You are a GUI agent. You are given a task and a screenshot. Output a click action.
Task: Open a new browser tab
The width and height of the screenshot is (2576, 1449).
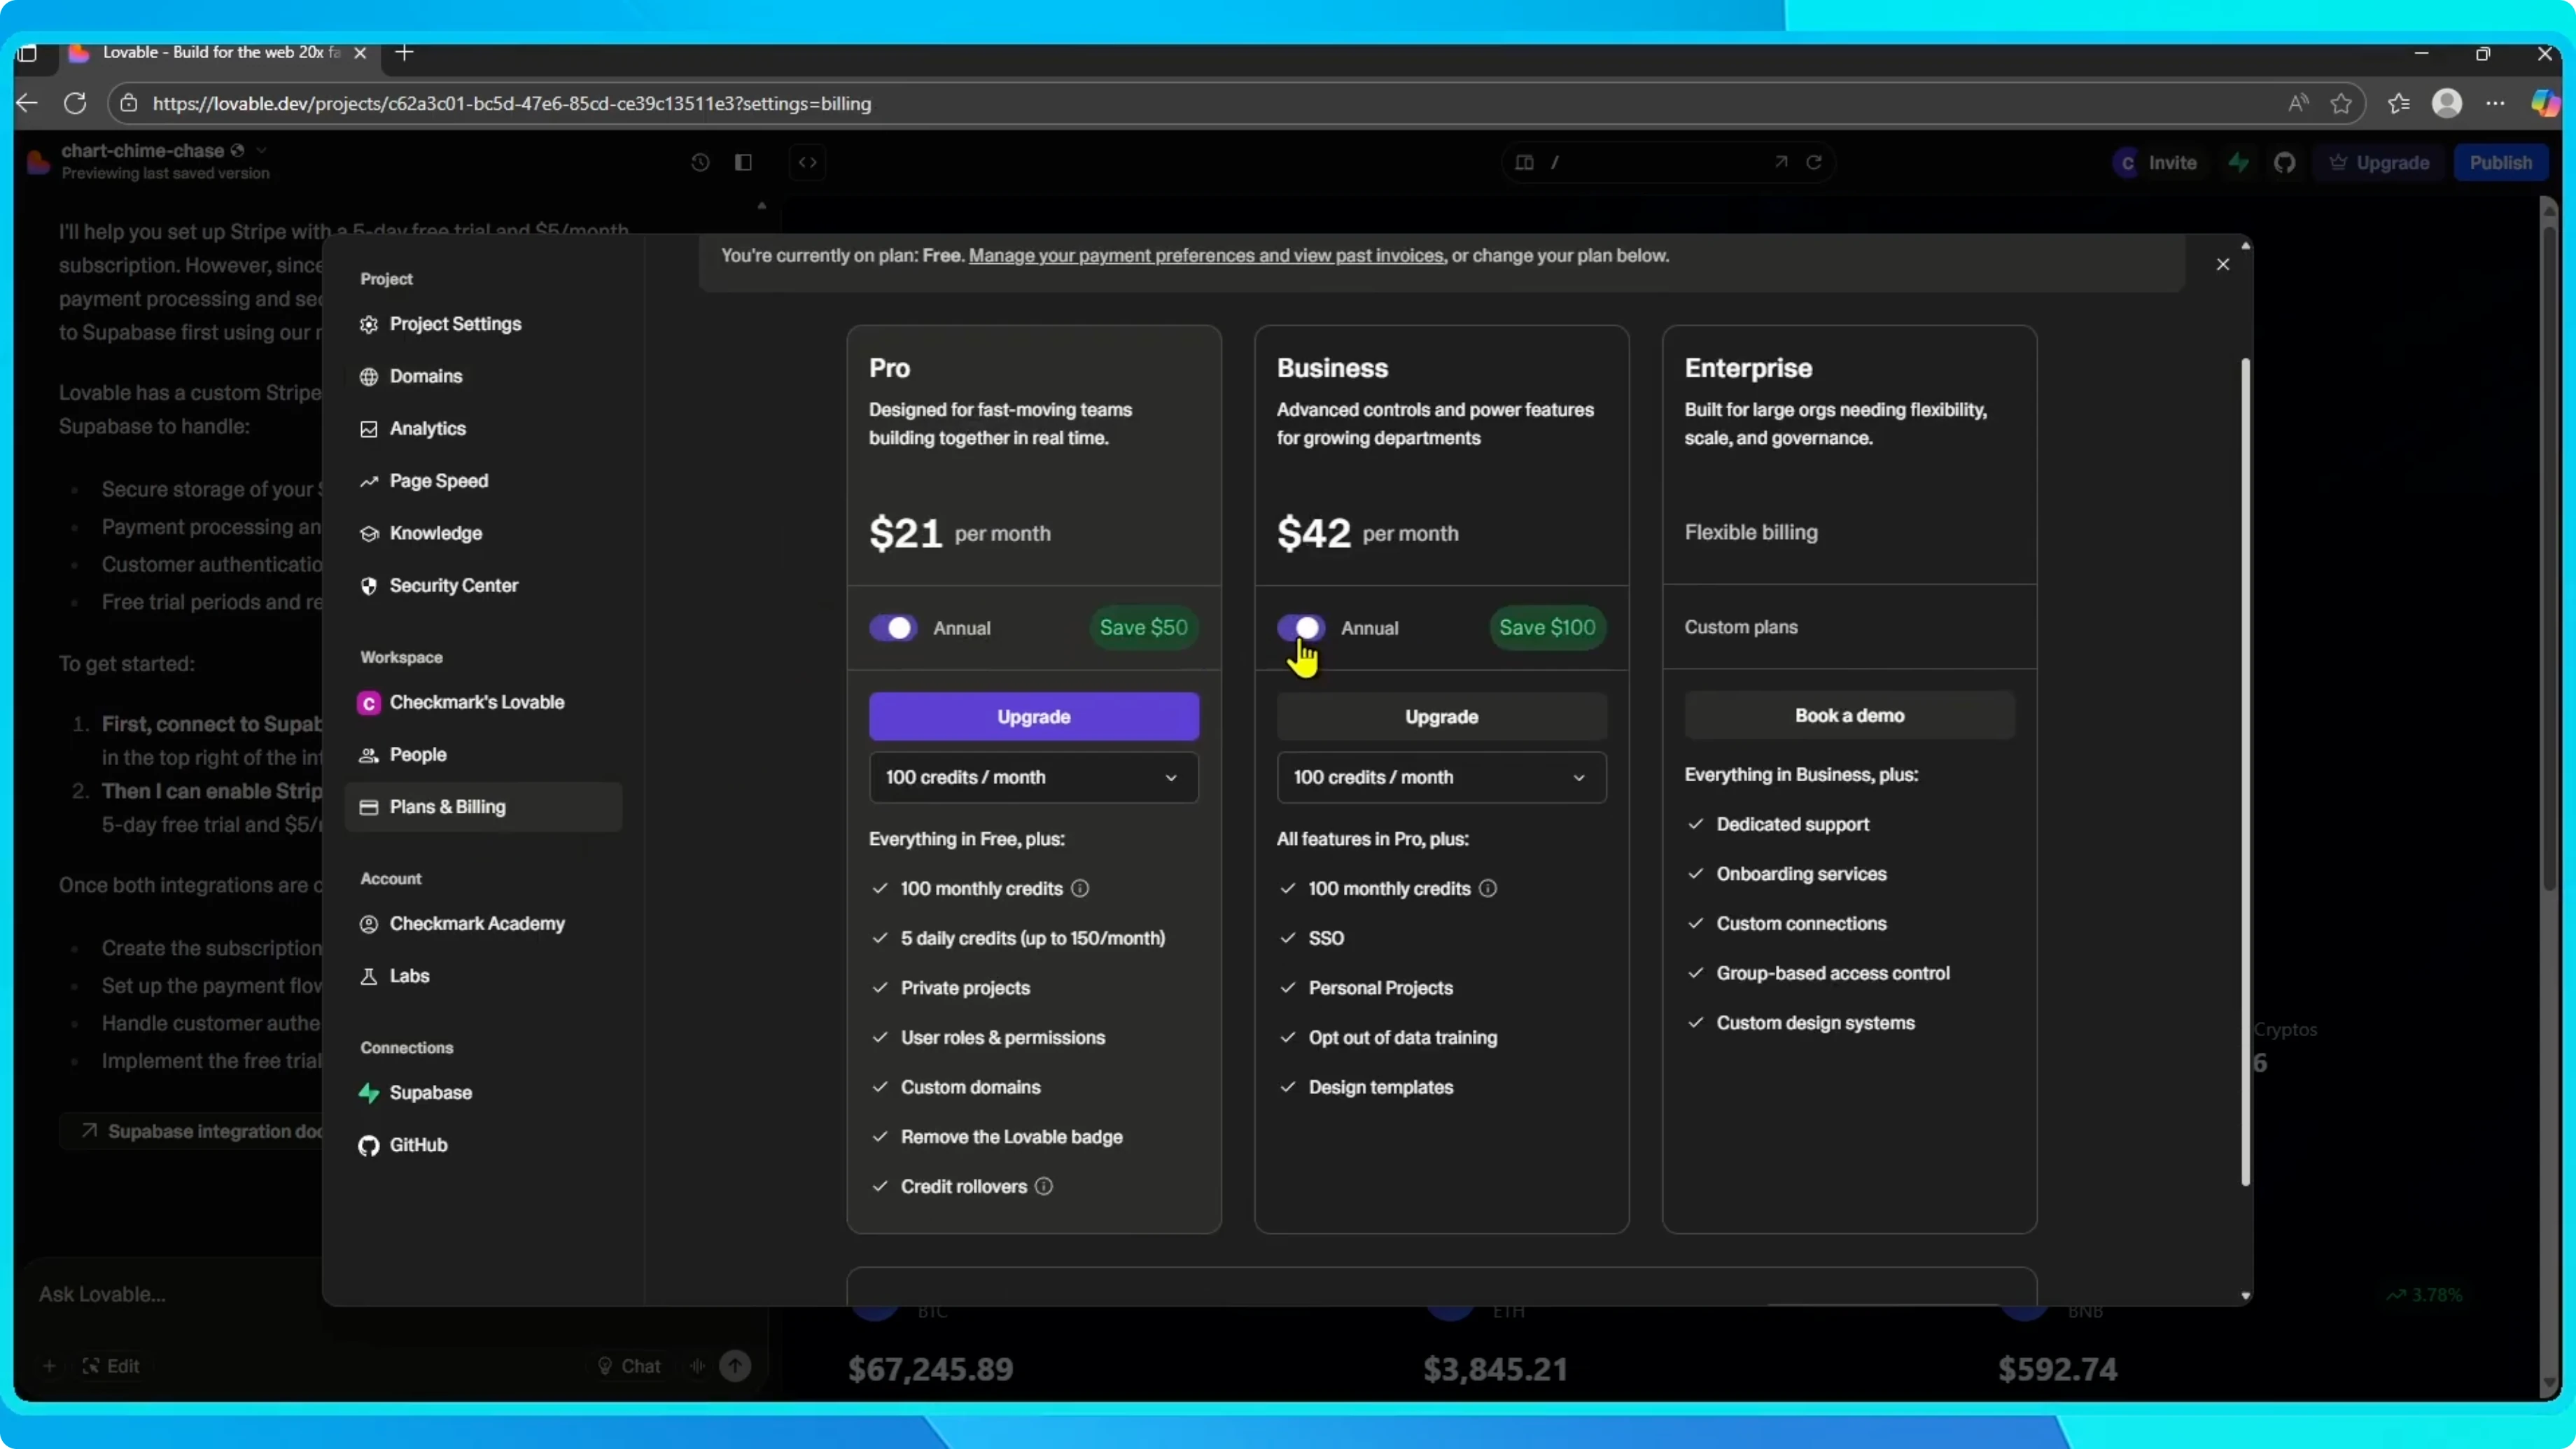click(405, 52)
